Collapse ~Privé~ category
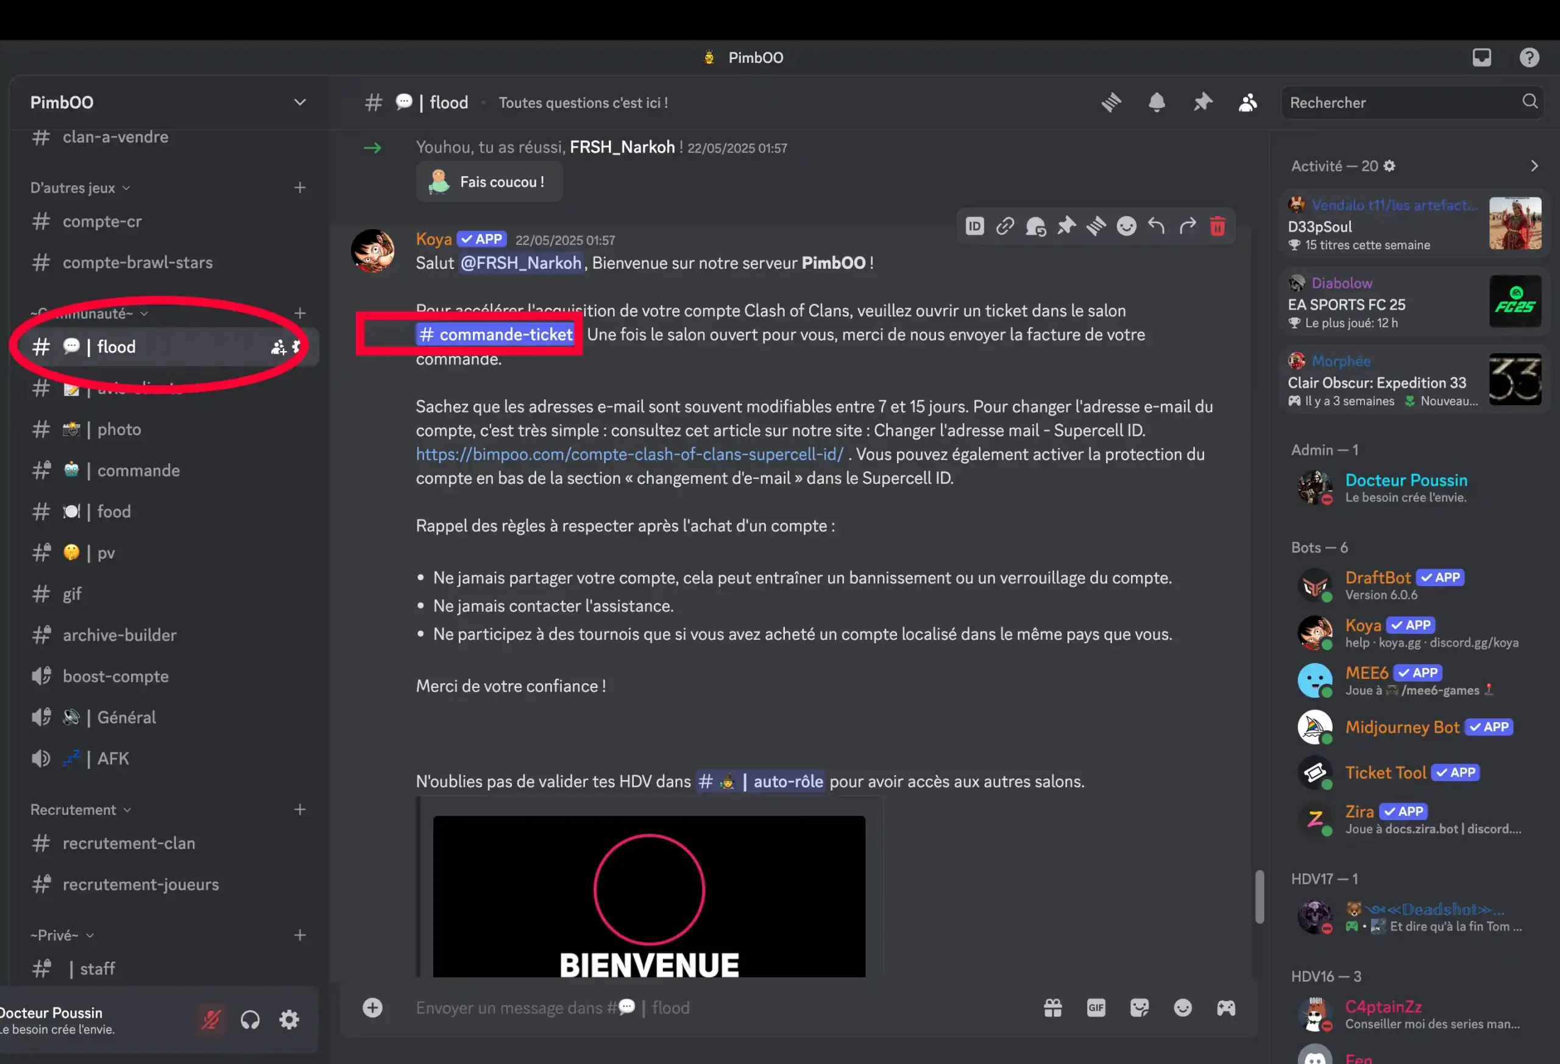The height and width of the screenshot is (1064, 1560). (x=62, y=935)
